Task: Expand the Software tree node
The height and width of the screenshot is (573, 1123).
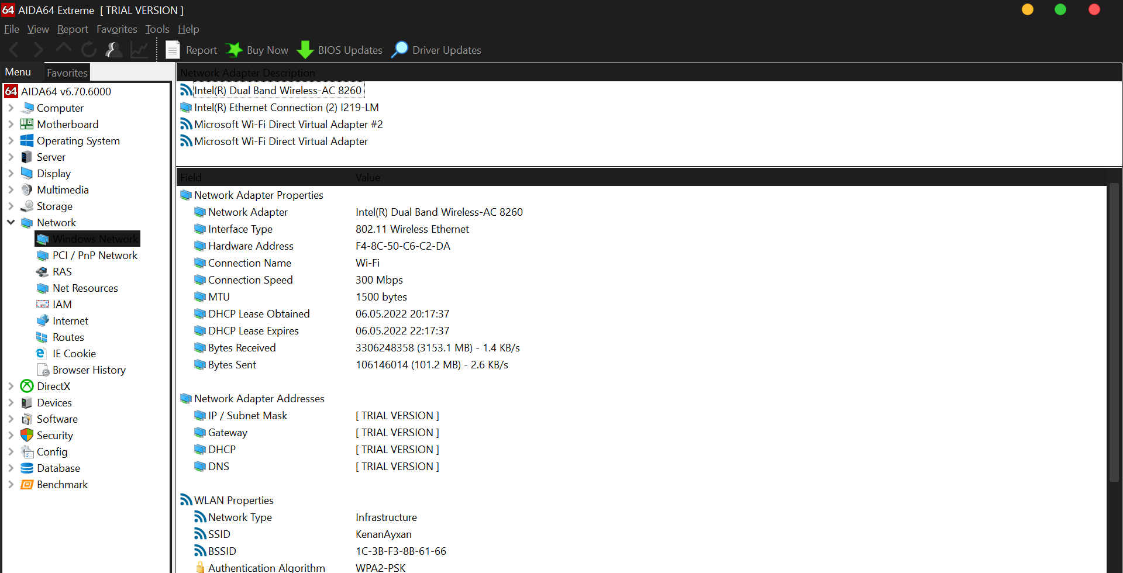Action: (11, 419)
